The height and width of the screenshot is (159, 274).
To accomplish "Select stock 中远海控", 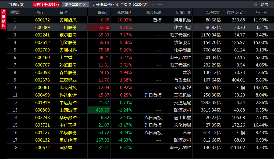I will click(68, 102).
